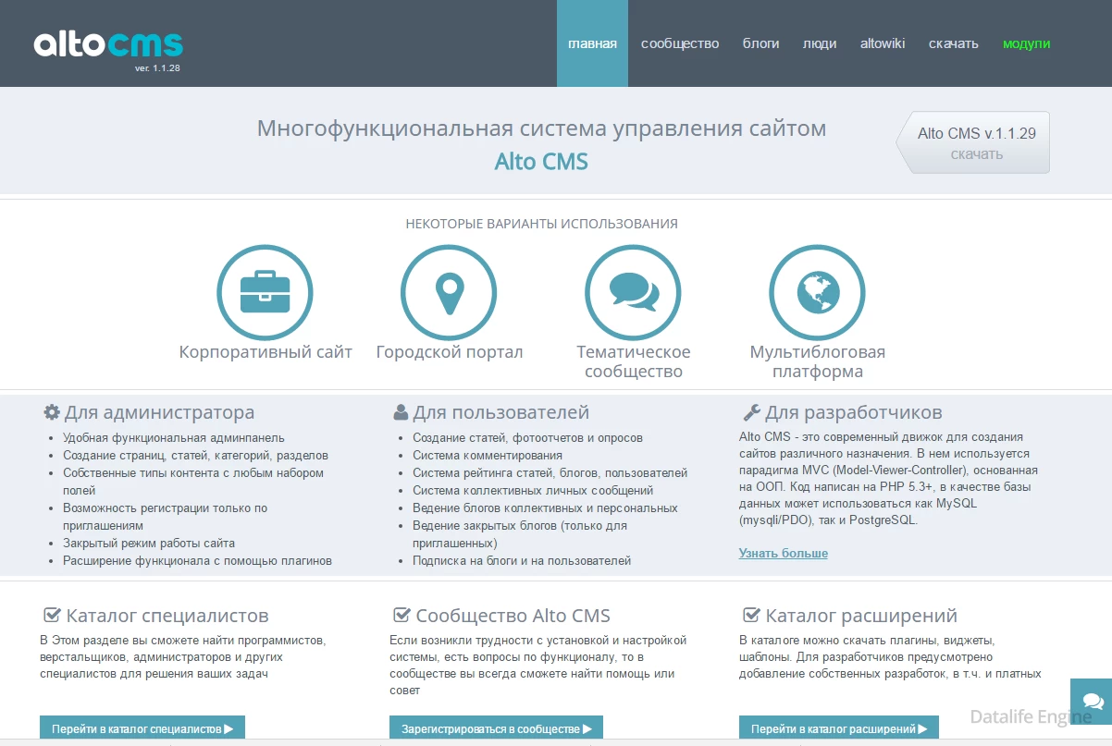Click 'Расширение функционала с помощью плагинов'
The height and width of the screenshot is (746, 1112).
[x=197, y=560]
